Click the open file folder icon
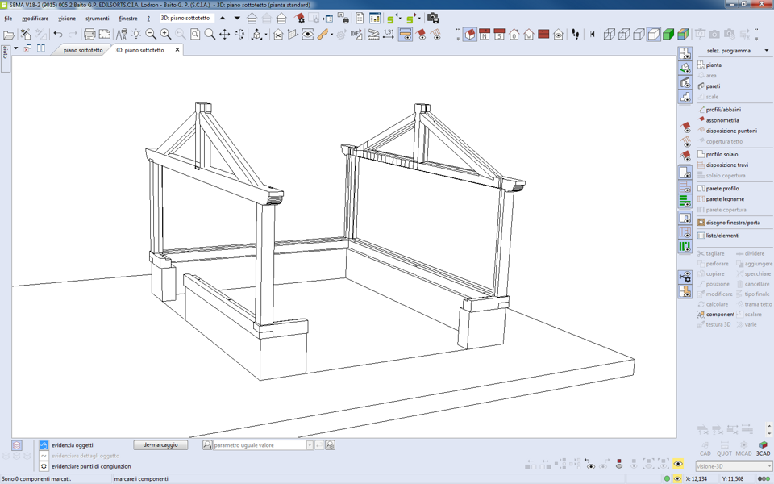Screen dimensions: 774x484 [x=9, y=35]
